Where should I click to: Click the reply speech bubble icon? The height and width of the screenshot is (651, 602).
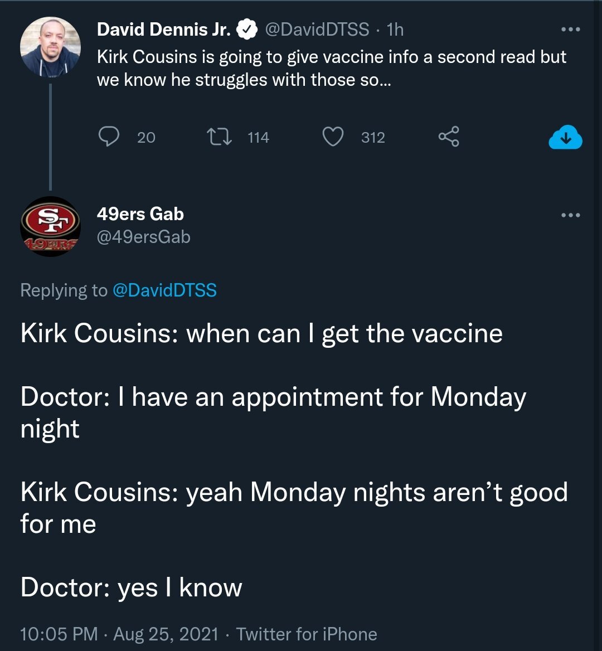point(109,137)
